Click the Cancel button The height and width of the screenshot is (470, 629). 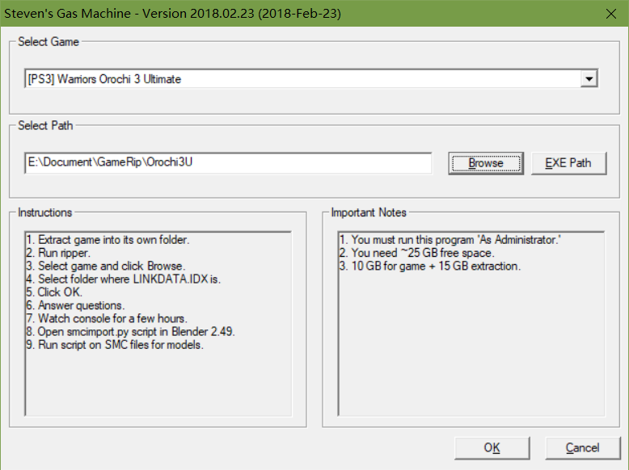pyautogui.click(x=582, y=447)
